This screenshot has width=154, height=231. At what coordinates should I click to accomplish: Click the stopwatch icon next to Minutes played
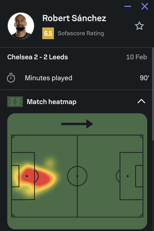[x=11, y=78]
